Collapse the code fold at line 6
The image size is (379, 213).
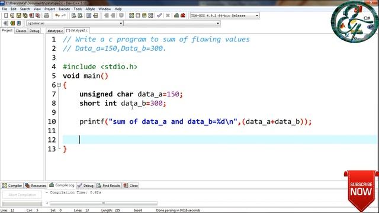(x=59, y=85)
